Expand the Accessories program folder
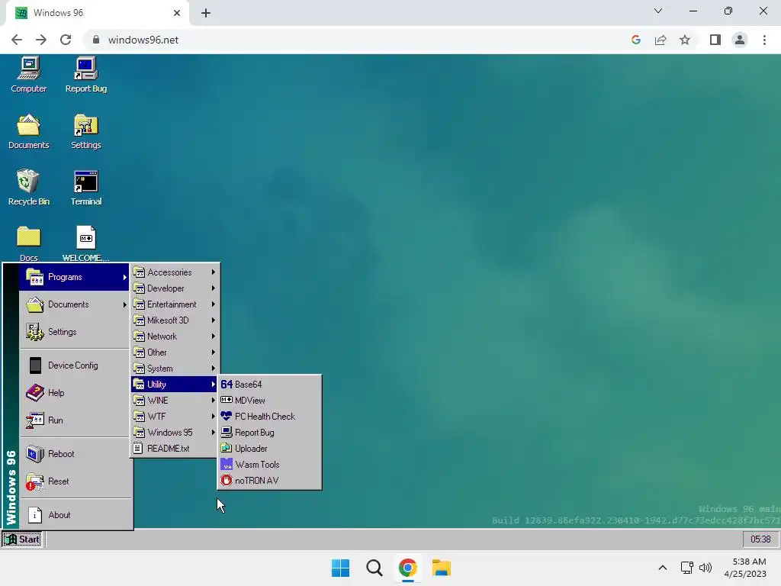This screenshot has width=781, height=586. [175, 272]
